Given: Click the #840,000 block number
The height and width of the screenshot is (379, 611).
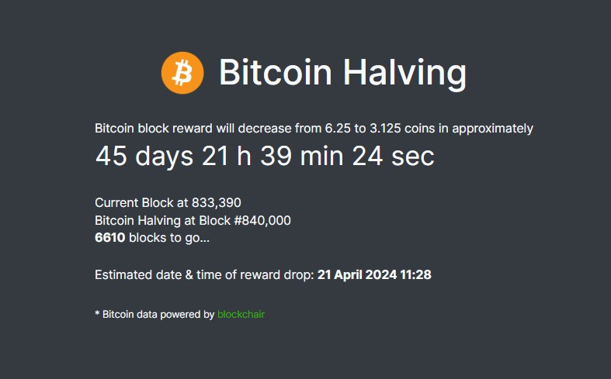Looking at the screenshot, I should (262, 221).
